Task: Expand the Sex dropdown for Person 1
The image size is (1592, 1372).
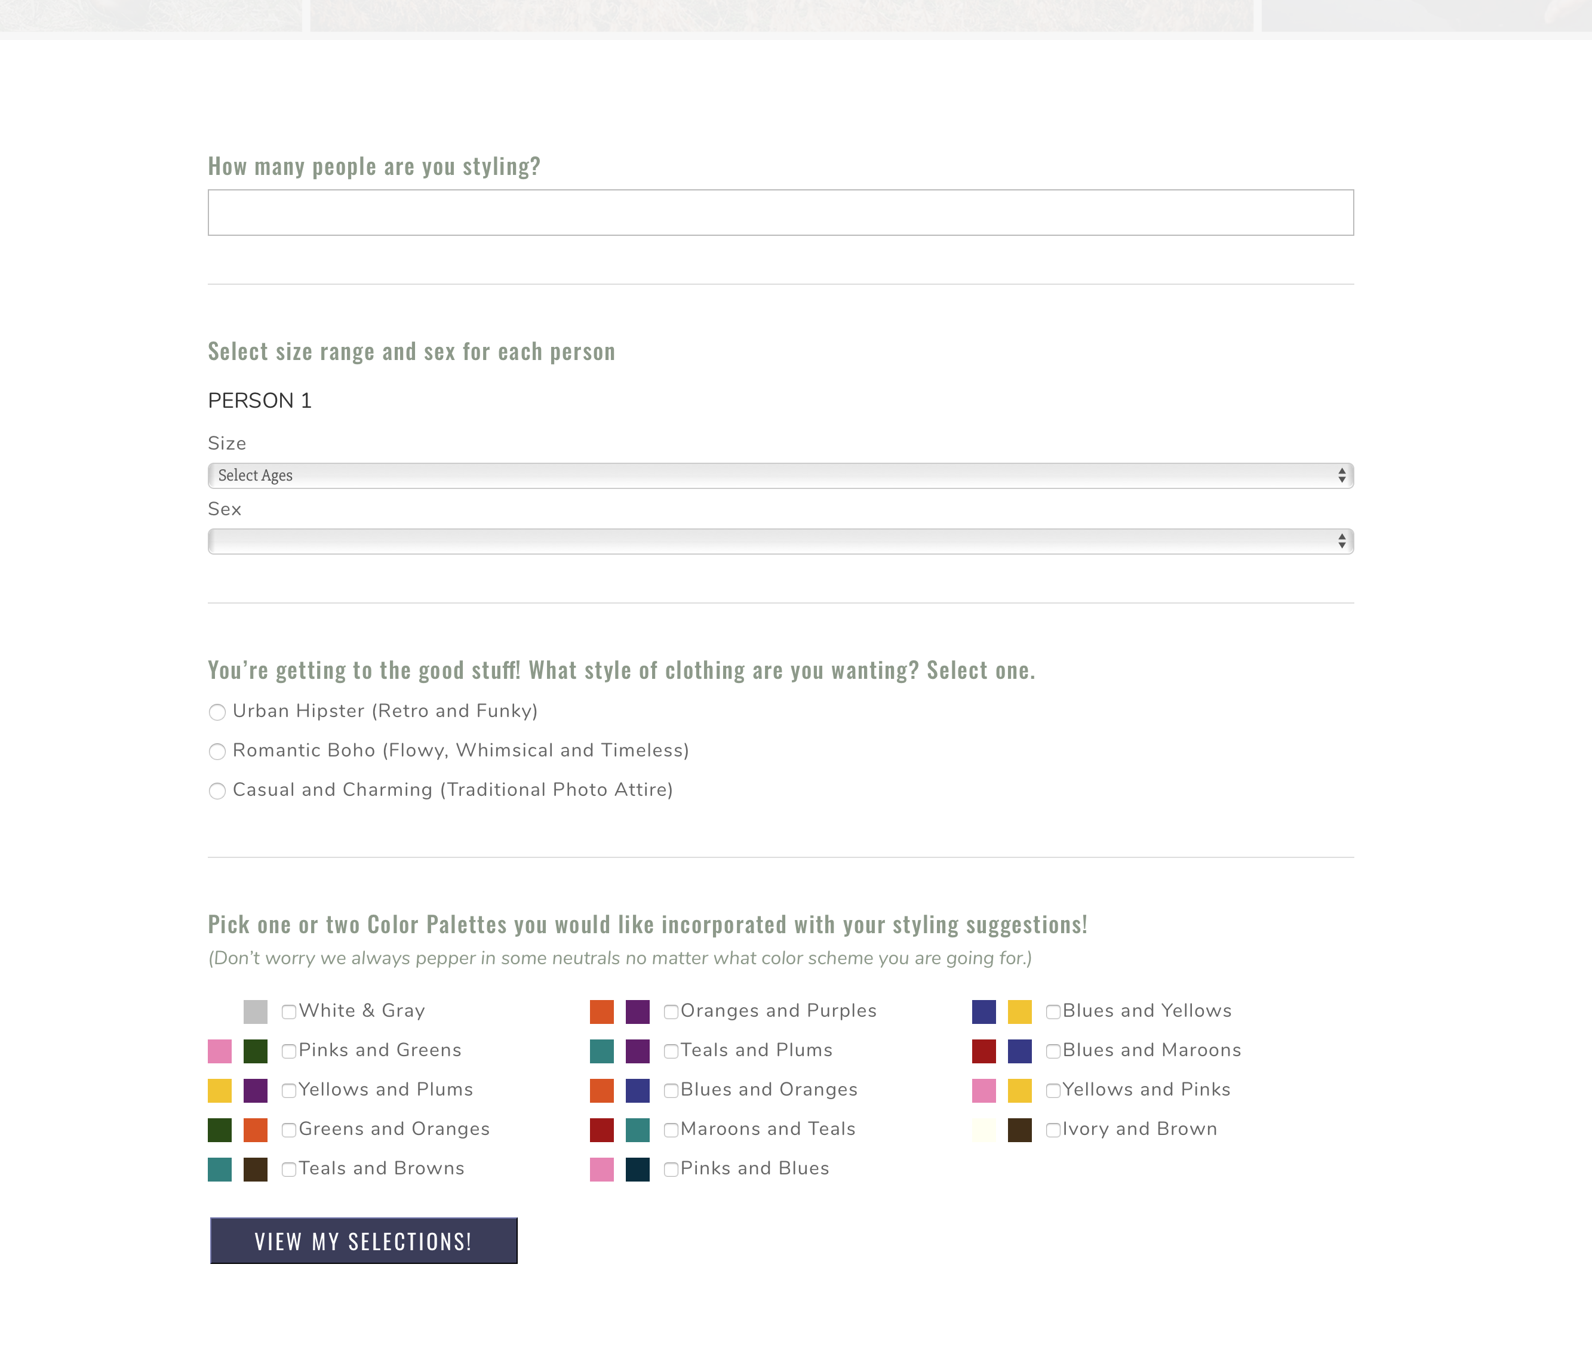Action: tap(780, 542)
